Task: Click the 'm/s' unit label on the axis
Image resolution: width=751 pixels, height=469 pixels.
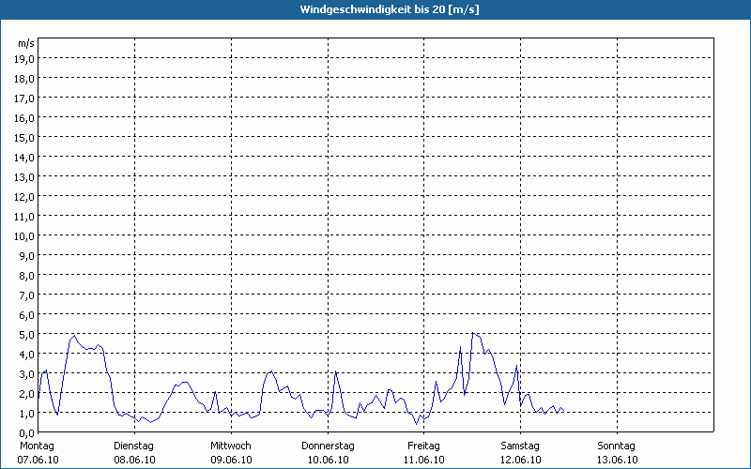Action: (x=26, y=43)
